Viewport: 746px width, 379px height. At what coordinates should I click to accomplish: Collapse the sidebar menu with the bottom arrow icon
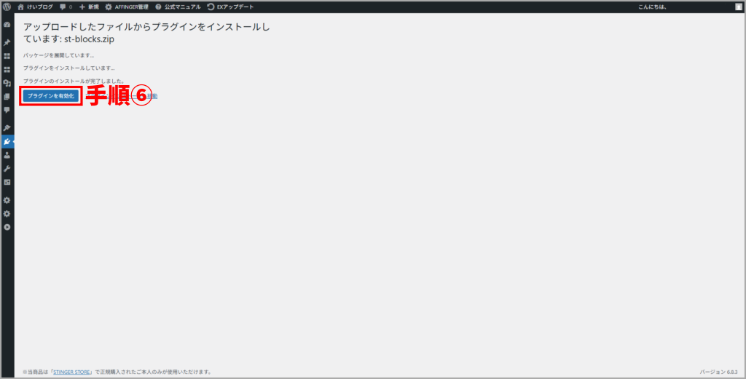[x=7, y=227]
